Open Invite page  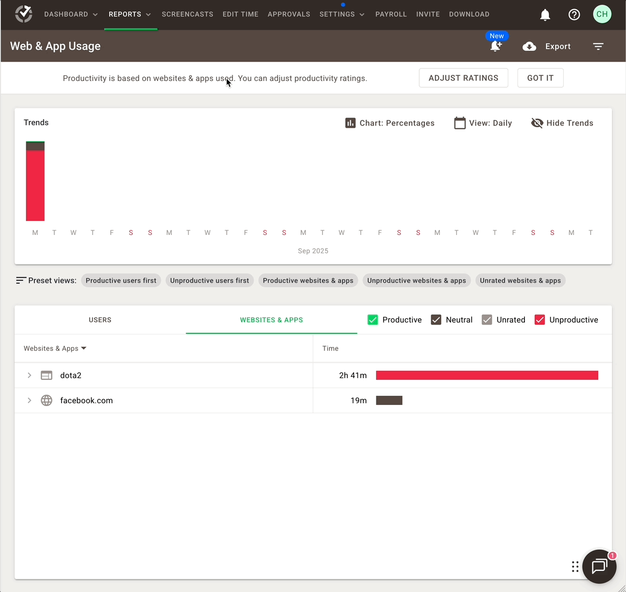[428, 14]
